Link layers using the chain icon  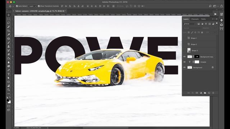coord(188,93)
